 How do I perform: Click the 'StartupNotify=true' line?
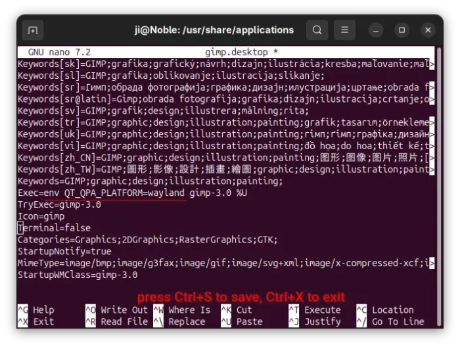click(x=64, y=252)
